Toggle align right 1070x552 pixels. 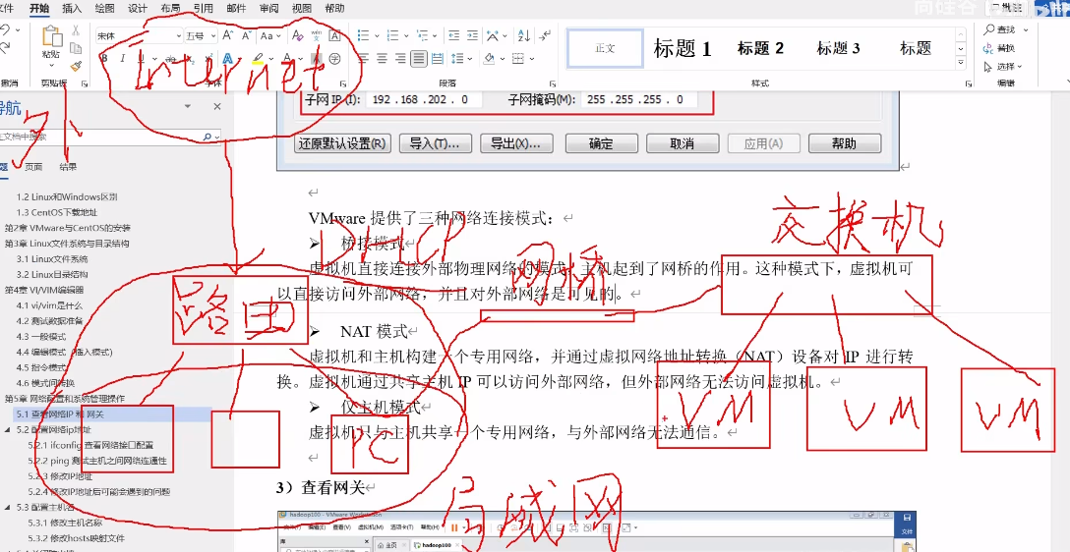pos(400,59)
